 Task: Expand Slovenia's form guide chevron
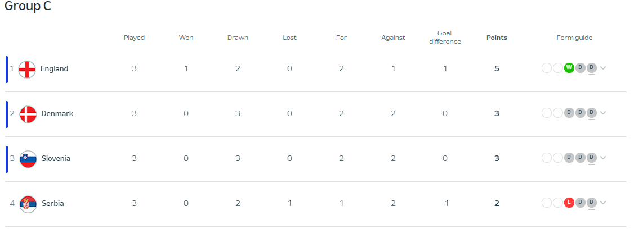tap(603, 158)
